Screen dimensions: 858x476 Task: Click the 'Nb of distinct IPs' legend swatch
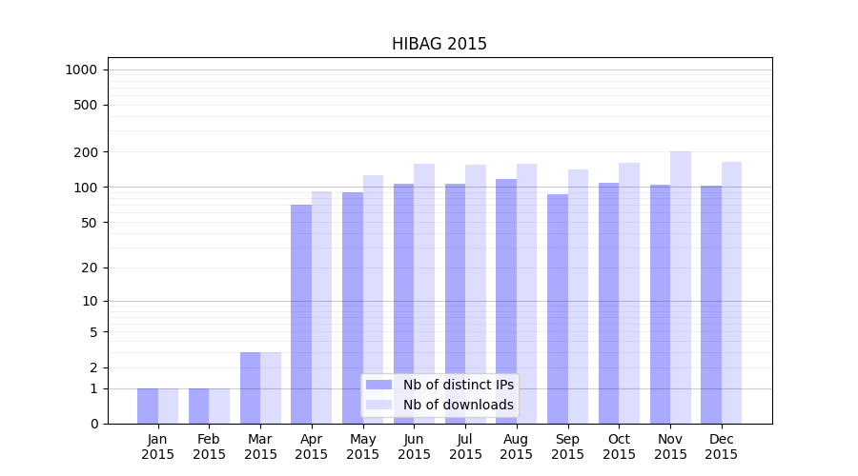pyautogui.click(x=378, y=385)
